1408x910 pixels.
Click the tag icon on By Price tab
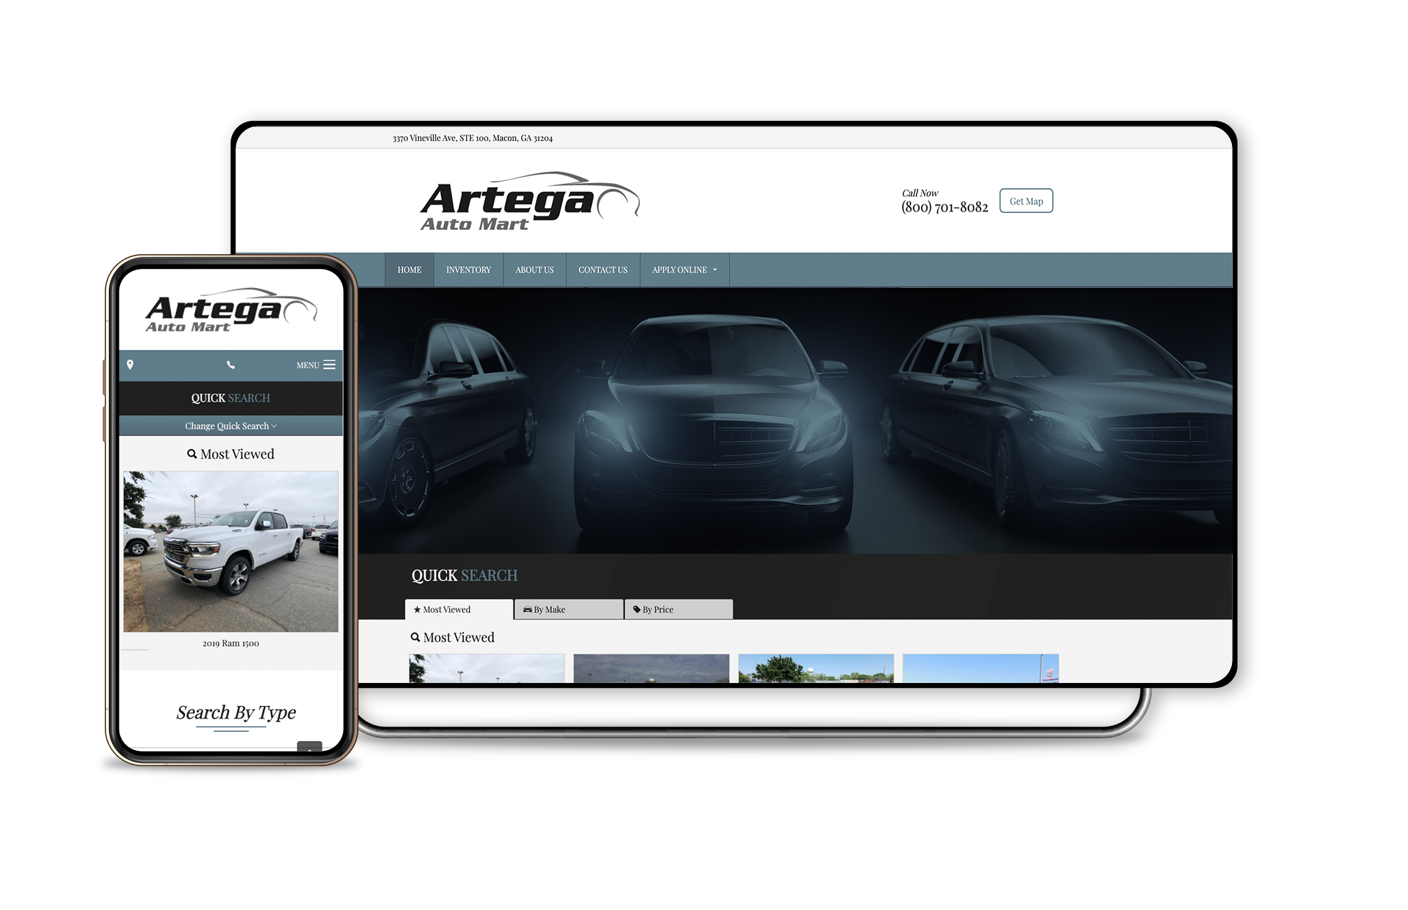click(637, 610)
